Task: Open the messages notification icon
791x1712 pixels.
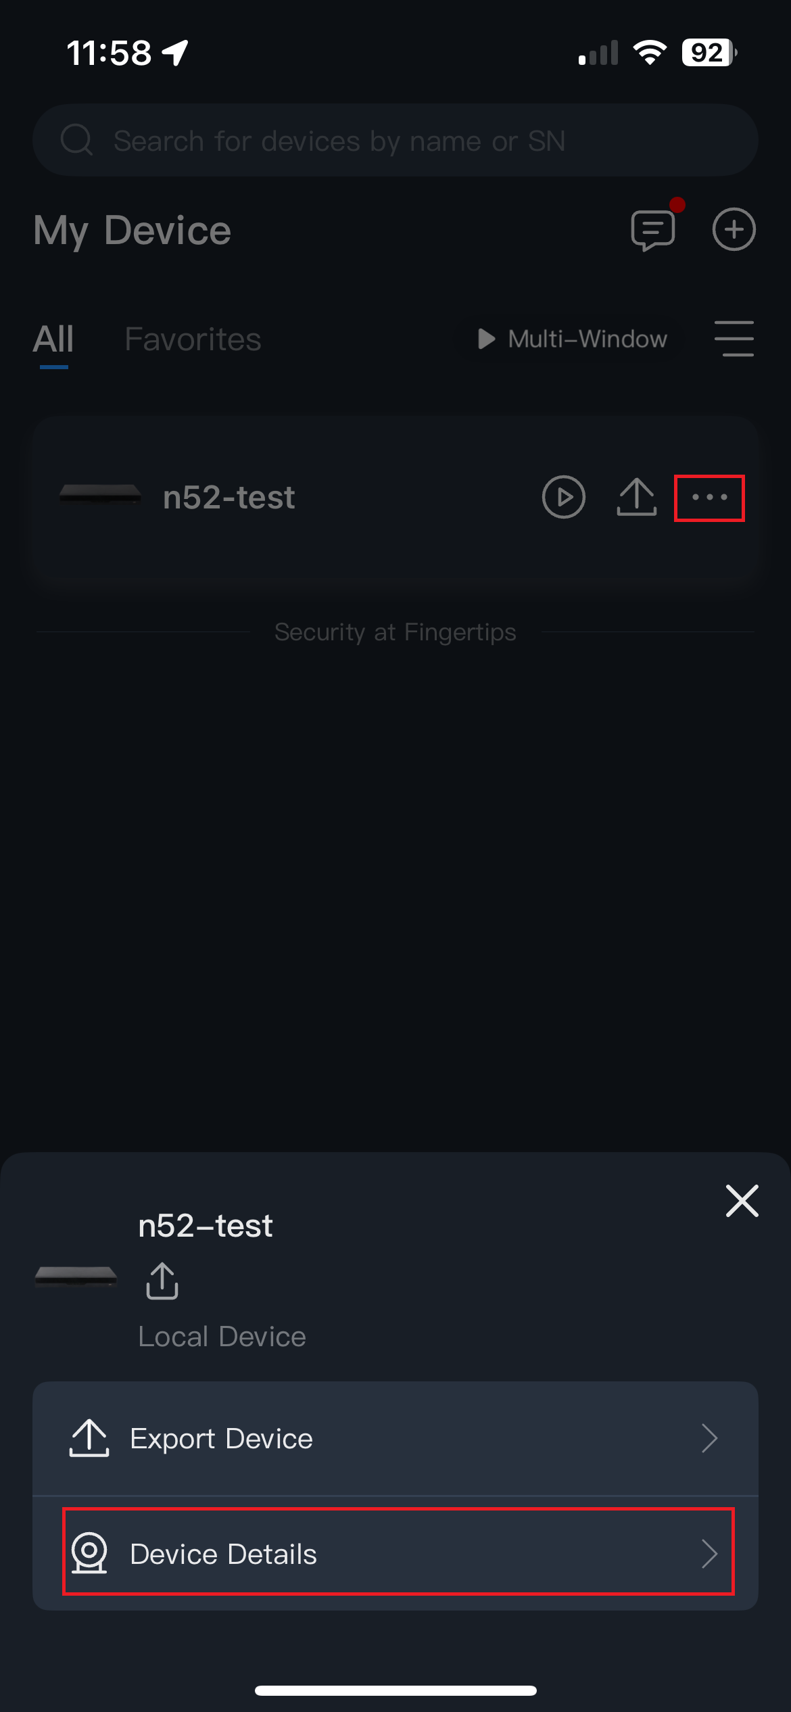Action: [653, 230]
